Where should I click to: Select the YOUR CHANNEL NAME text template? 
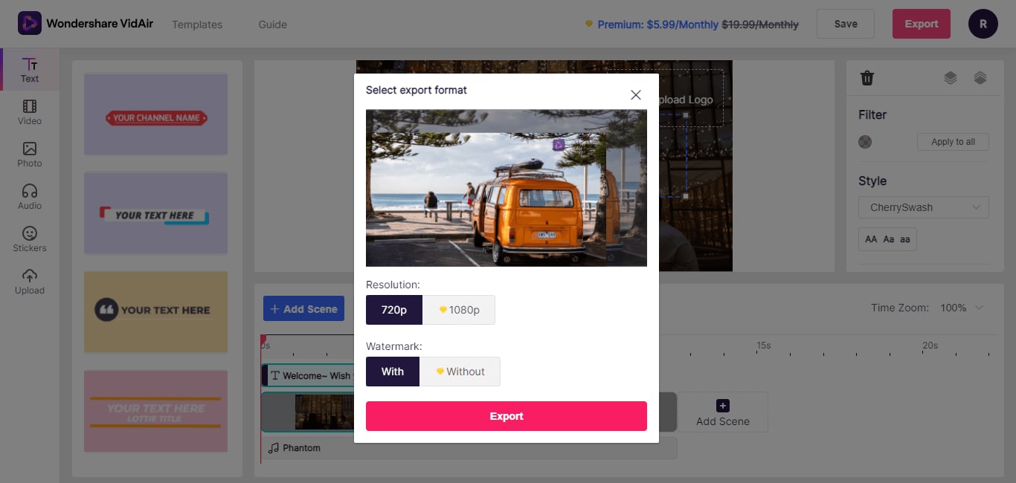tap(156, 117)
